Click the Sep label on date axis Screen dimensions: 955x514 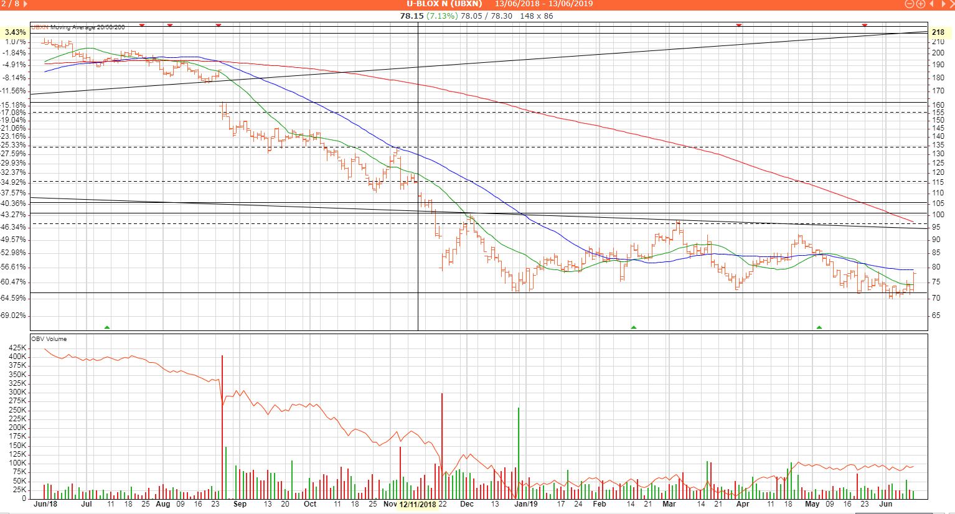pos(240,504)
